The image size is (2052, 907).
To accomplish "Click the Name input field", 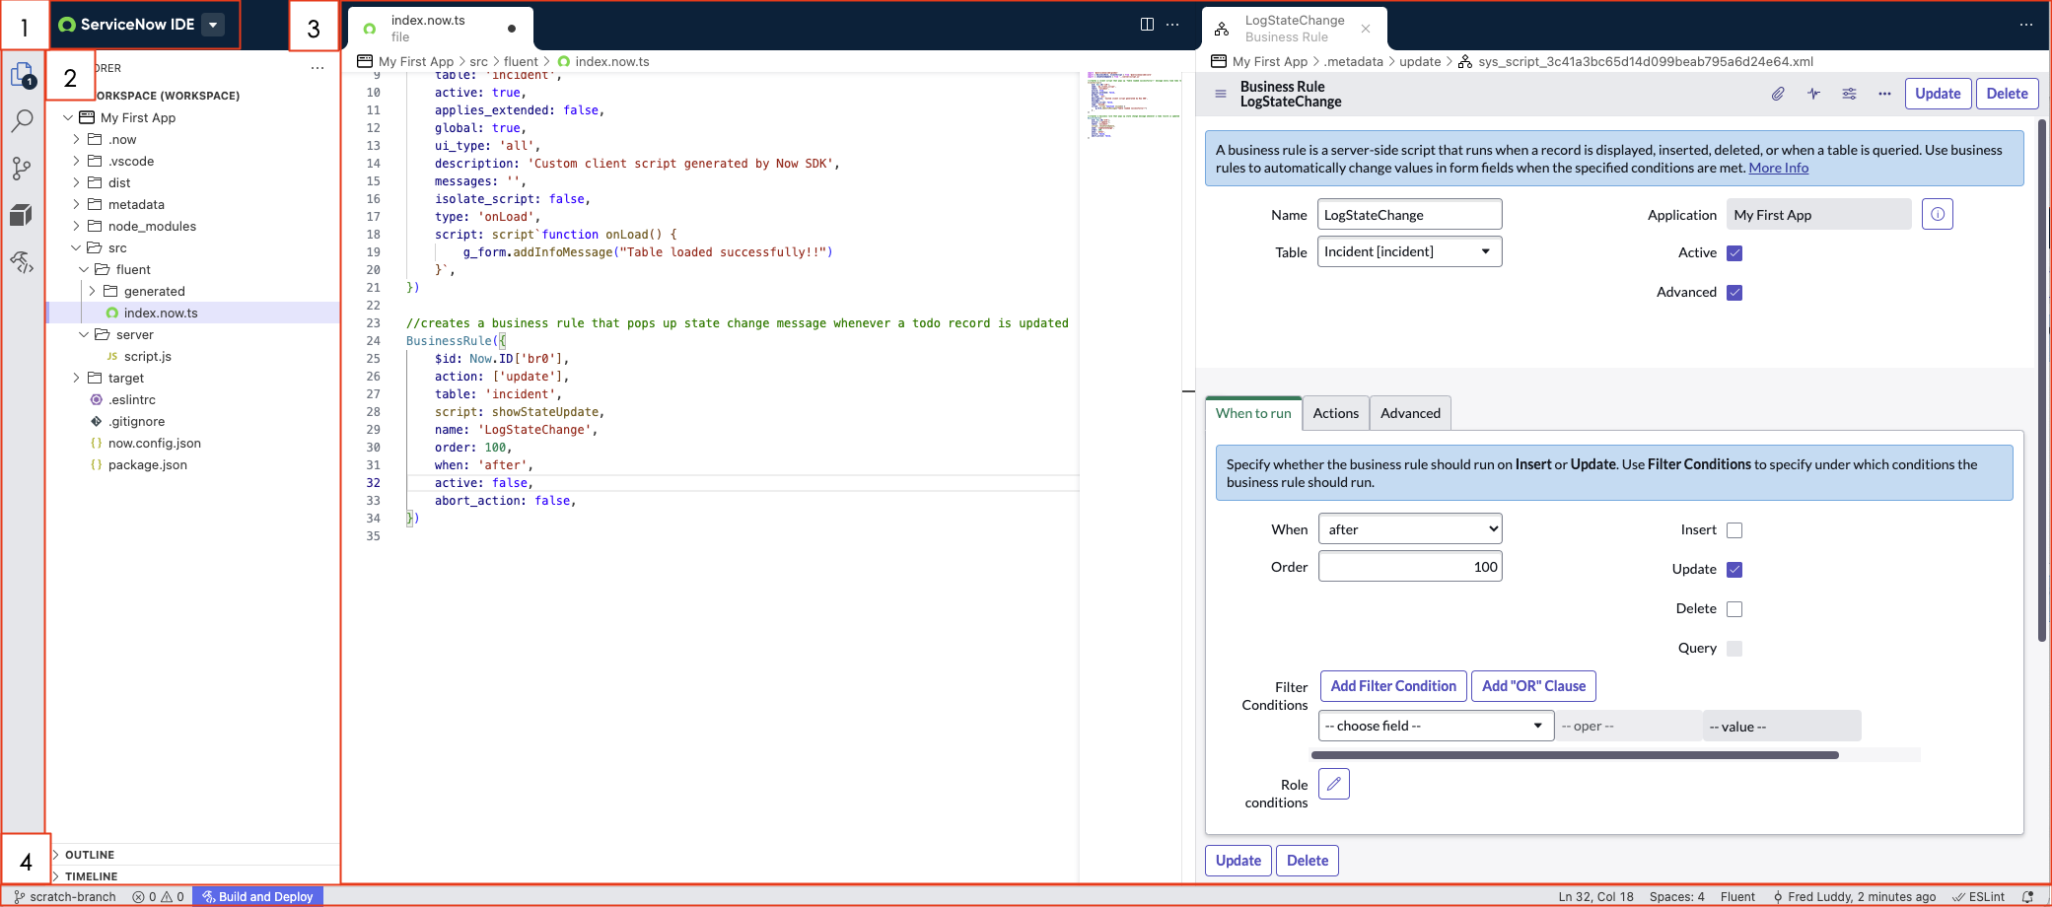I will click(x=1409, y=214).
